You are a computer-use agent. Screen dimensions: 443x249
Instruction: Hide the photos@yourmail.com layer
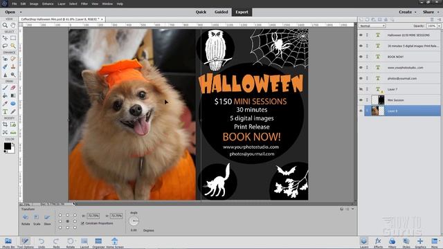pyautogui.click(x=361, y=78)
